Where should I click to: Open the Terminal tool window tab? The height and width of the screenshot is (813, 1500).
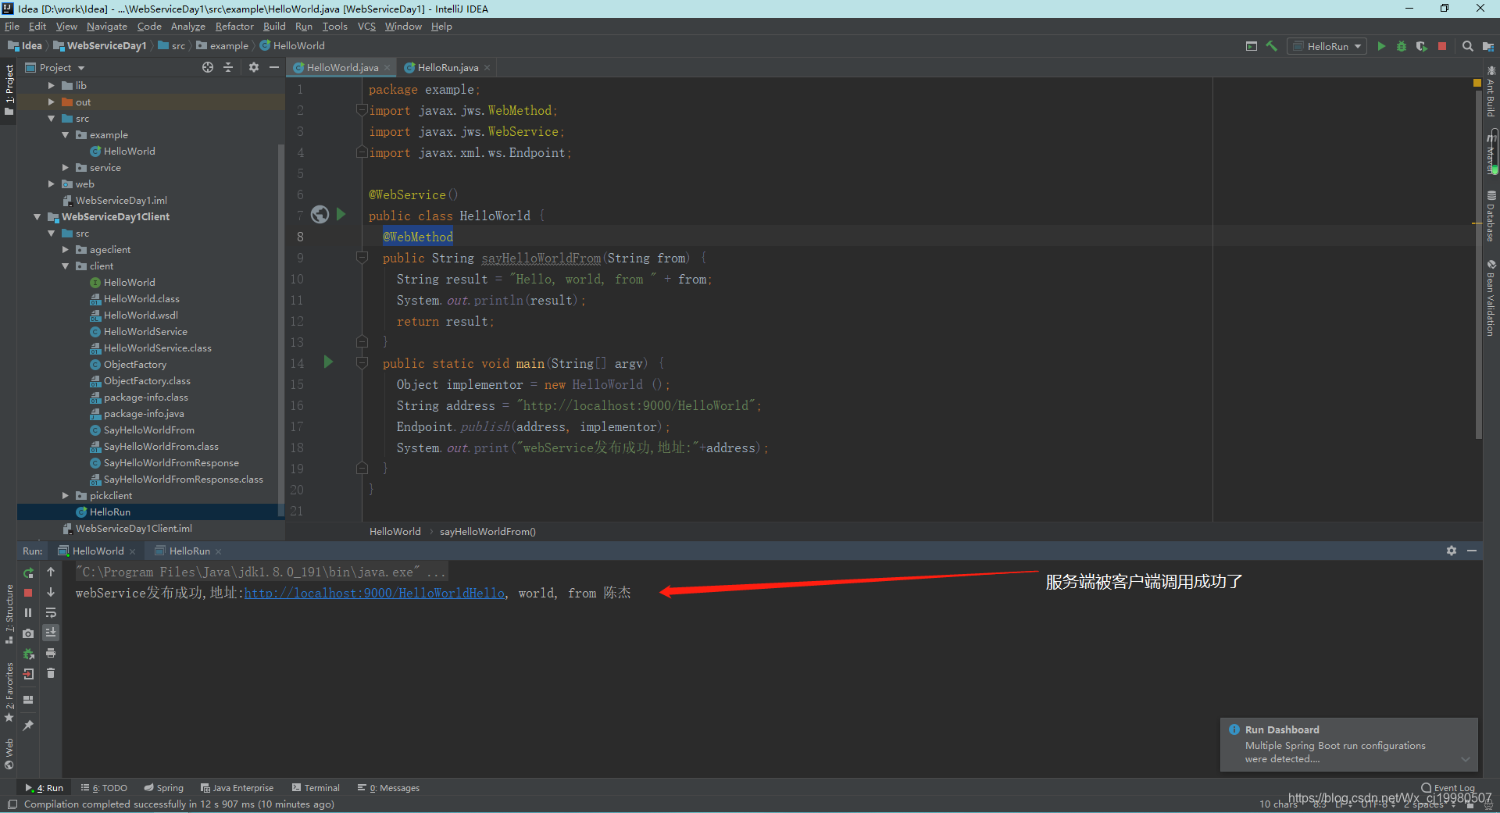click(x=316, y=788)
